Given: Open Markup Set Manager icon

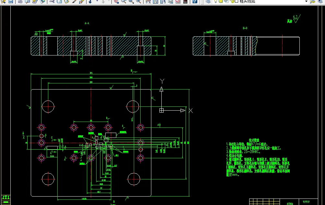Looking at the screenshot, I should (178, 2).
